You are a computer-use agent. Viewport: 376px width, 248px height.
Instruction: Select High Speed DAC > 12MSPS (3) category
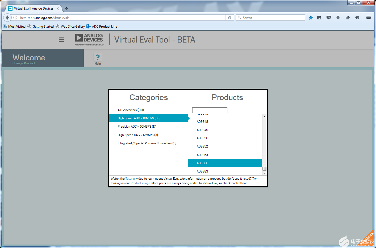pyautogui.click(x=149, y=135)
